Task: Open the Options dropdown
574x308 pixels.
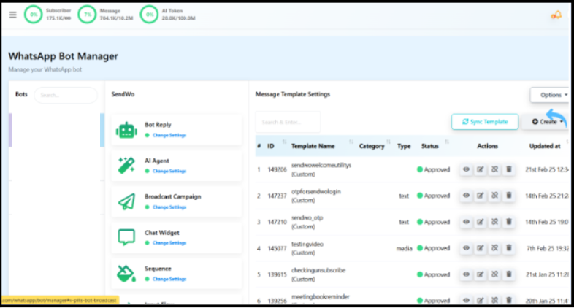Action: [x=551, y=95]
